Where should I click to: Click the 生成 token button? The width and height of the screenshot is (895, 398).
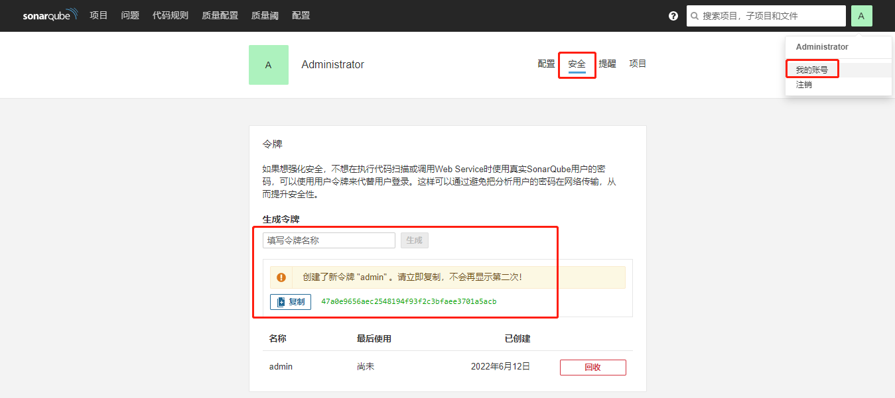(415, 240)
